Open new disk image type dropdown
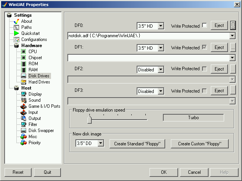 (100, 143)
